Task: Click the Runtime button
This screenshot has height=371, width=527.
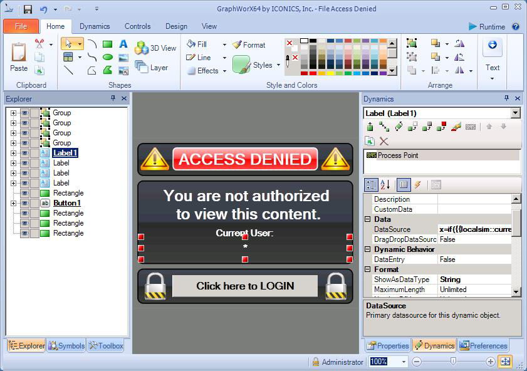Action: click(487, 27)
